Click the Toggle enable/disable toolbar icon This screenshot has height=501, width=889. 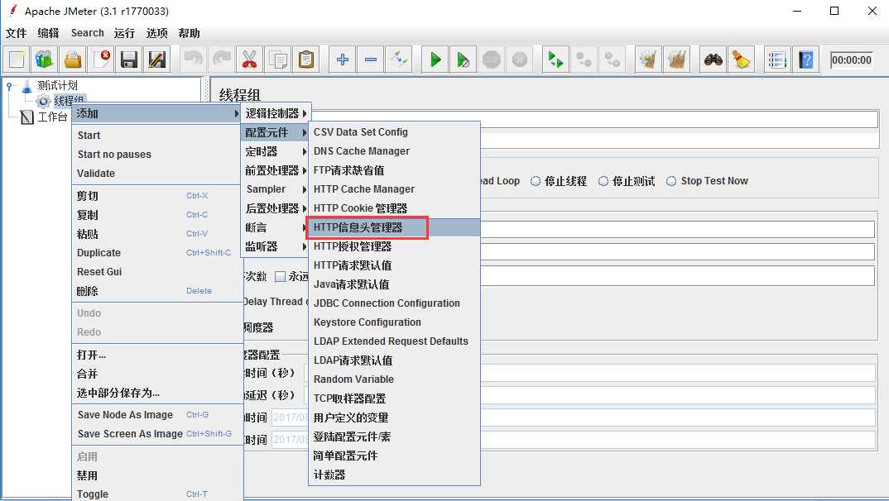(399, 60)
